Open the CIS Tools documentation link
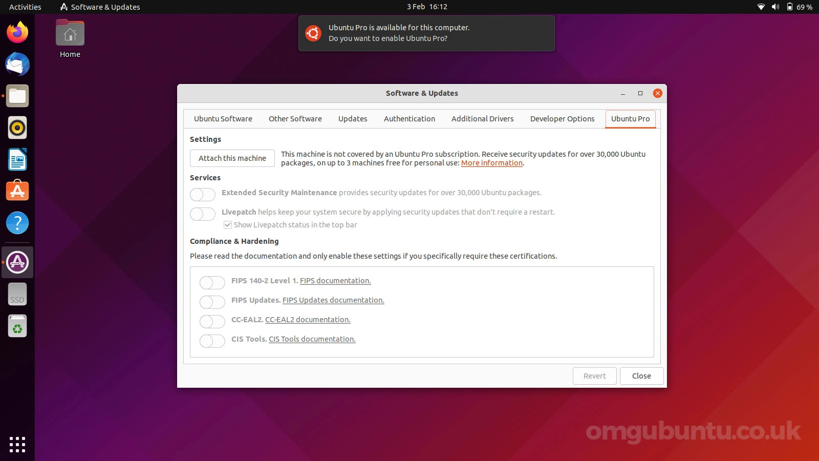The image size is (819, 461). [312, 339]
